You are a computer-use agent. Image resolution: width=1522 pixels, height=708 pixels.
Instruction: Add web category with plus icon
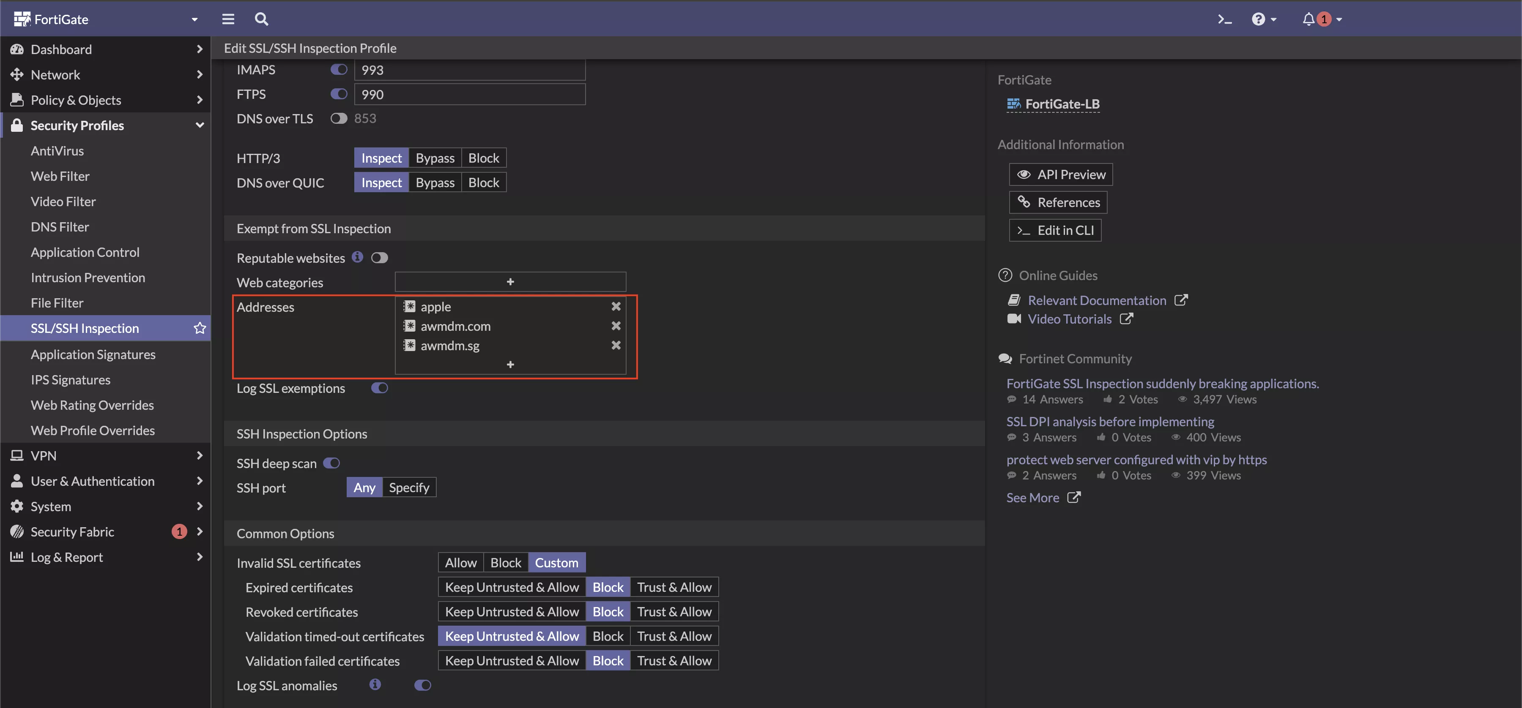click(x=510, y=282)
